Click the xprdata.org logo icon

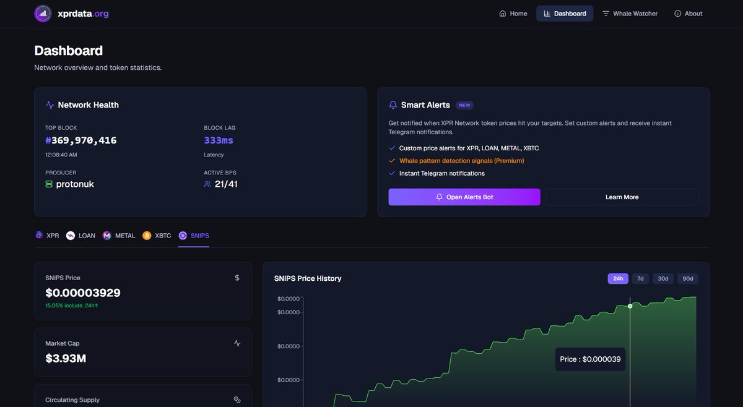pos(43,13)
